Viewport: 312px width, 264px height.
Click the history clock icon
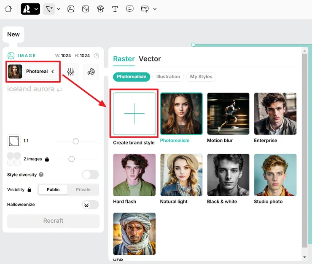coord(97,56)
